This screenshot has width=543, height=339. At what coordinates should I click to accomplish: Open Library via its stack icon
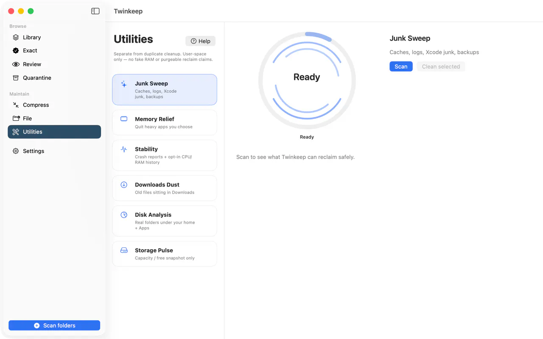pyautogui.click(x=16, y=37)
